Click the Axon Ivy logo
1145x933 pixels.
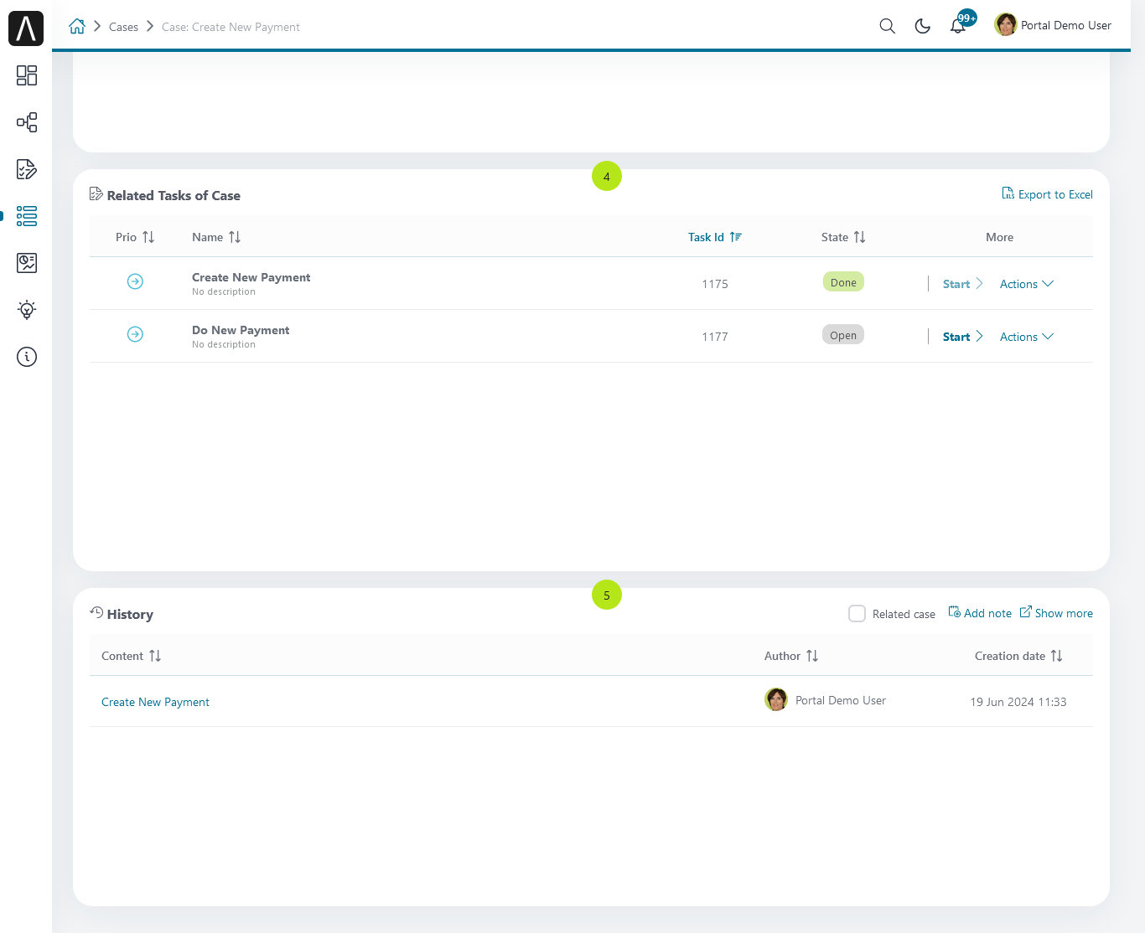tap(26, 28)
